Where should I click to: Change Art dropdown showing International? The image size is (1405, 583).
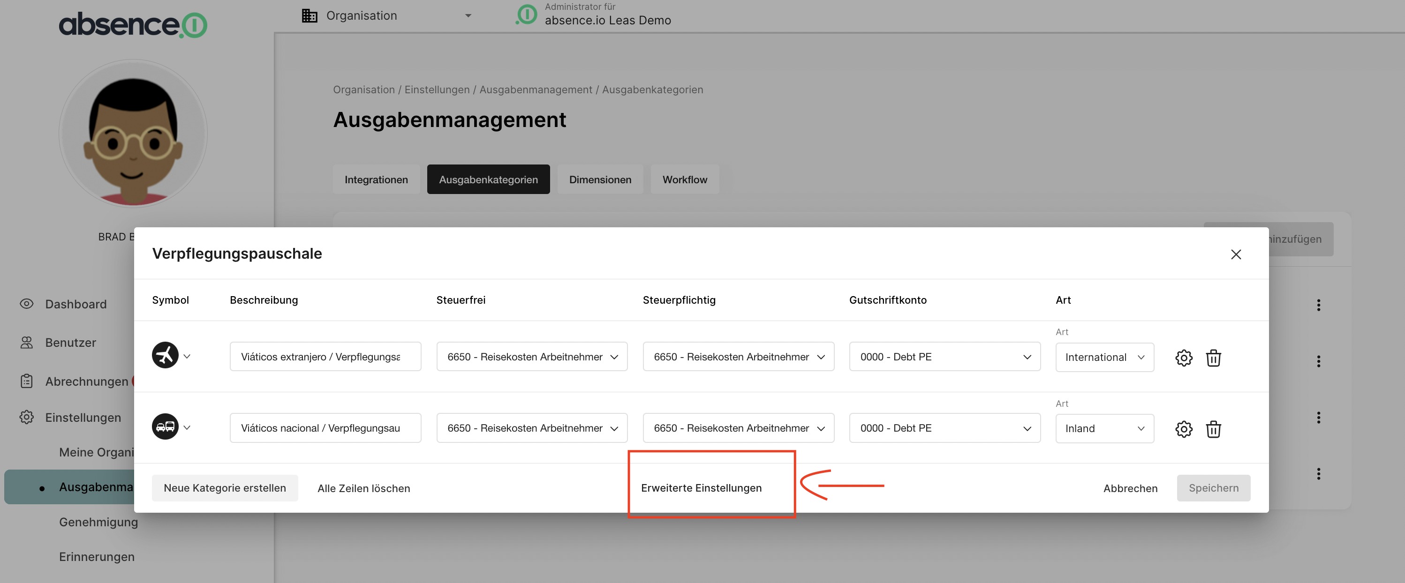[x=1104, y=357]
